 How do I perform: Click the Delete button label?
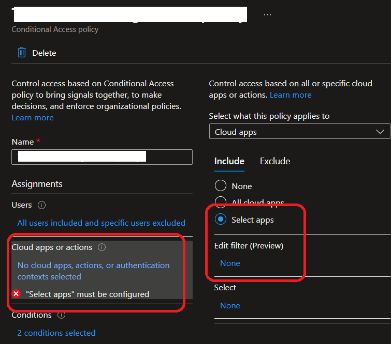point(44,53)
